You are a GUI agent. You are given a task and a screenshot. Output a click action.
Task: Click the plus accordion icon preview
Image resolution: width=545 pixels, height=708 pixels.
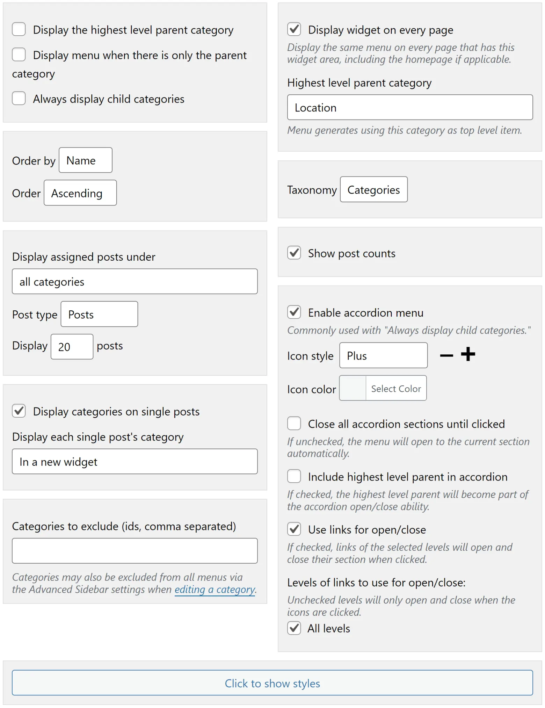(468, 354)
